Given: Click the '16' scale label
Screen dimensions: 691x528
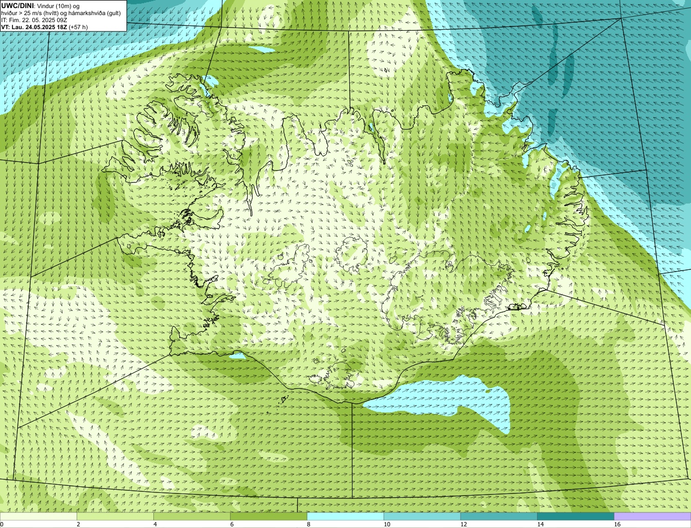Looking at the screenshot, I should tap(617, 524).
